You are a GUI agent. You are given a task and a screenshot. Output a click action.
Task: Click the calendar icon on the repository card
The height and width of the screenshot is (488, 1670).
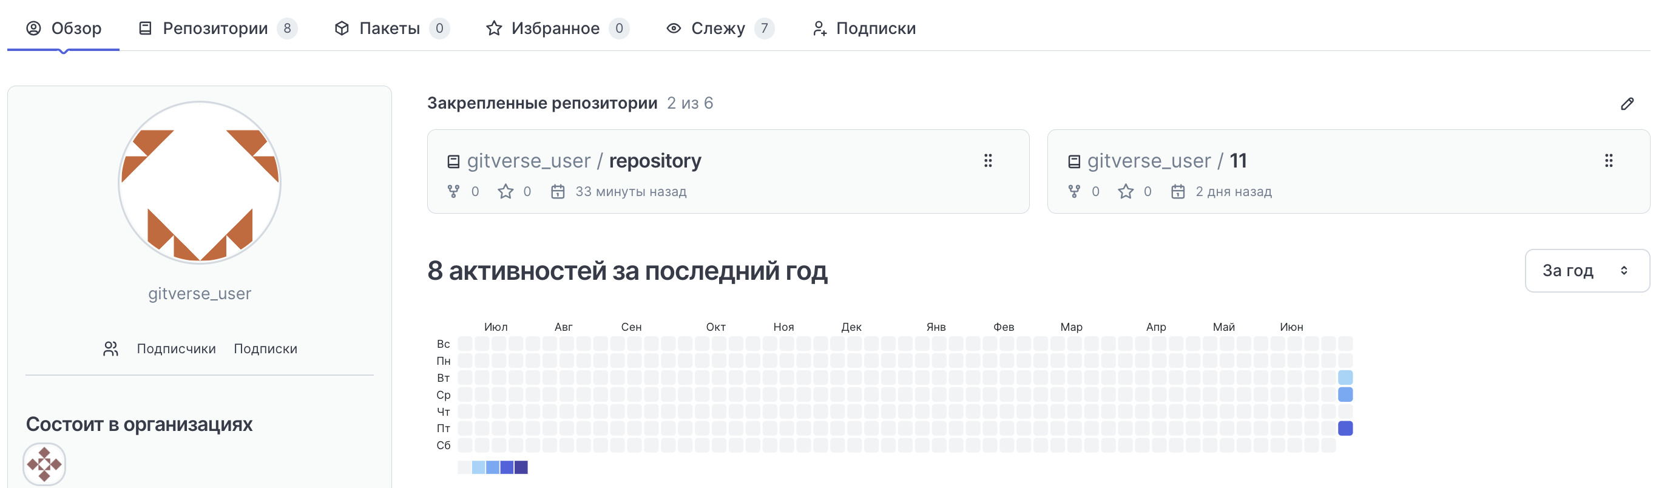coord(558,192)
